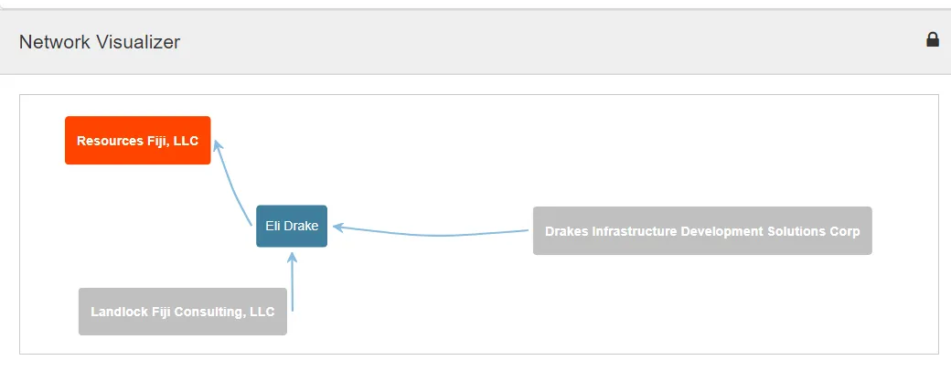This screenshot has height=371, width=951.
Task: Click the empty canvas between Eli Drake and Drakes Infrastructure
Action: (430, 196)
